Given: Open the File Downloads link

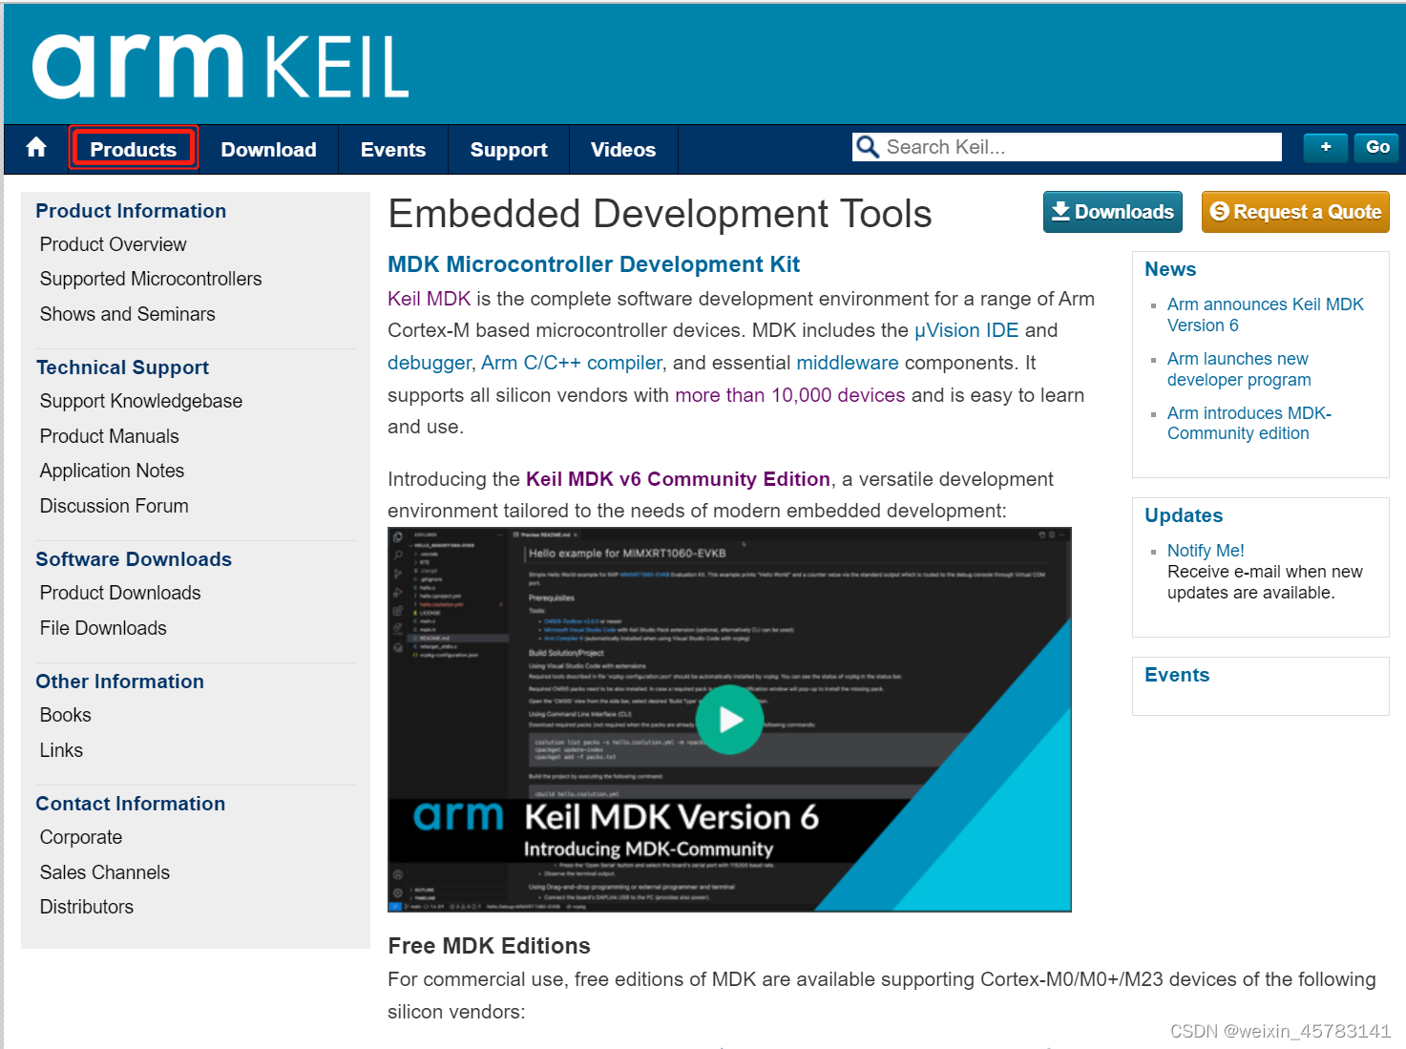Looking at the screenshot, I should click(x=103, y=628).
